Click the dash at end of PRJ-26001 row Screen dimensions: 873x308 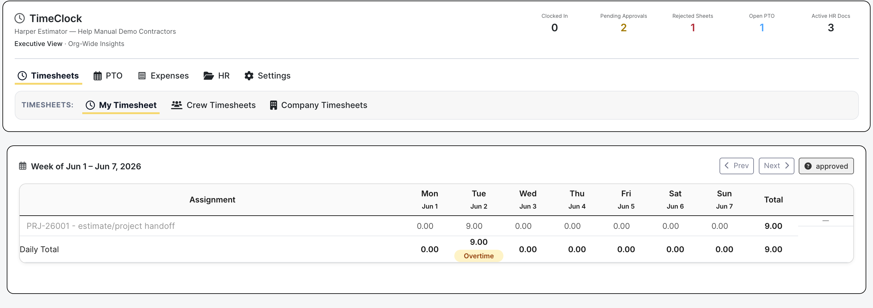pyautogui.click(x=825, y=221)
